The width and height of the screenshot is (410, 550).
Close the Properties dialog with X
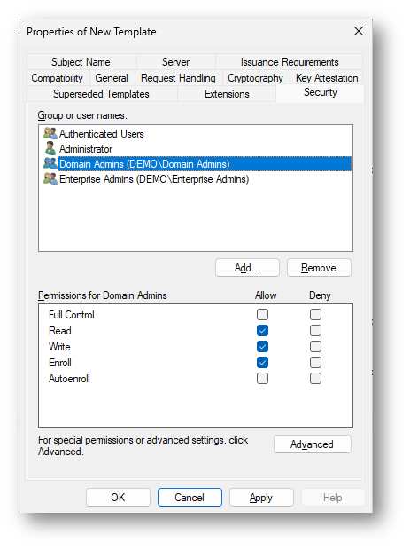click(x=358, y=31)
